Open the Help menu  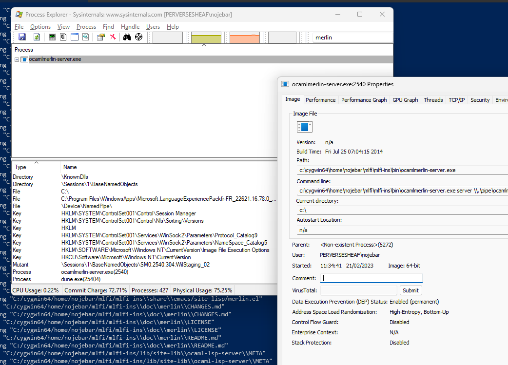click(173, 26)
